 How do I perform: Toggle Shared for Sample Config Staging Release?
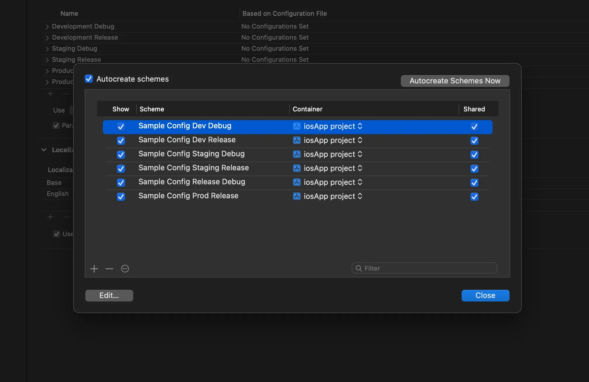474,169
